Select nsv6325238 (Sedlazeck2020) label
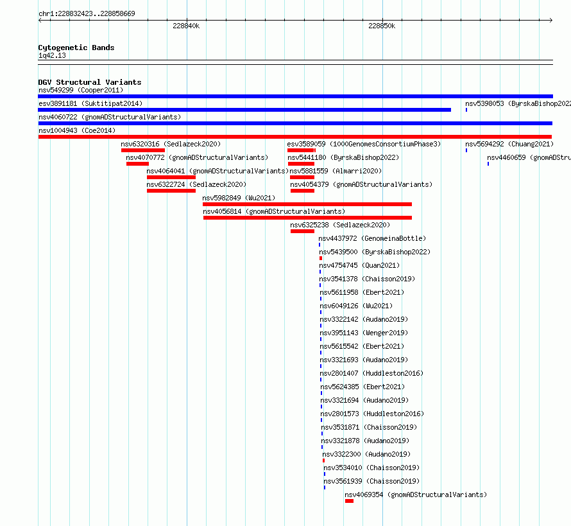 click(x=340, y=225)
